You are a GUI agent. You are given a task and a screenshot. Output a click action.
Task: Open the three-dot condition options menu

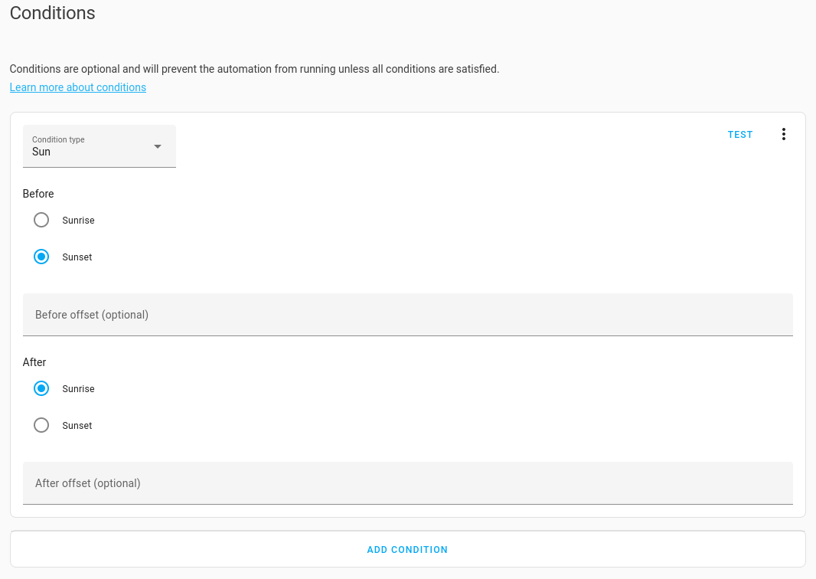pos(783,135)
